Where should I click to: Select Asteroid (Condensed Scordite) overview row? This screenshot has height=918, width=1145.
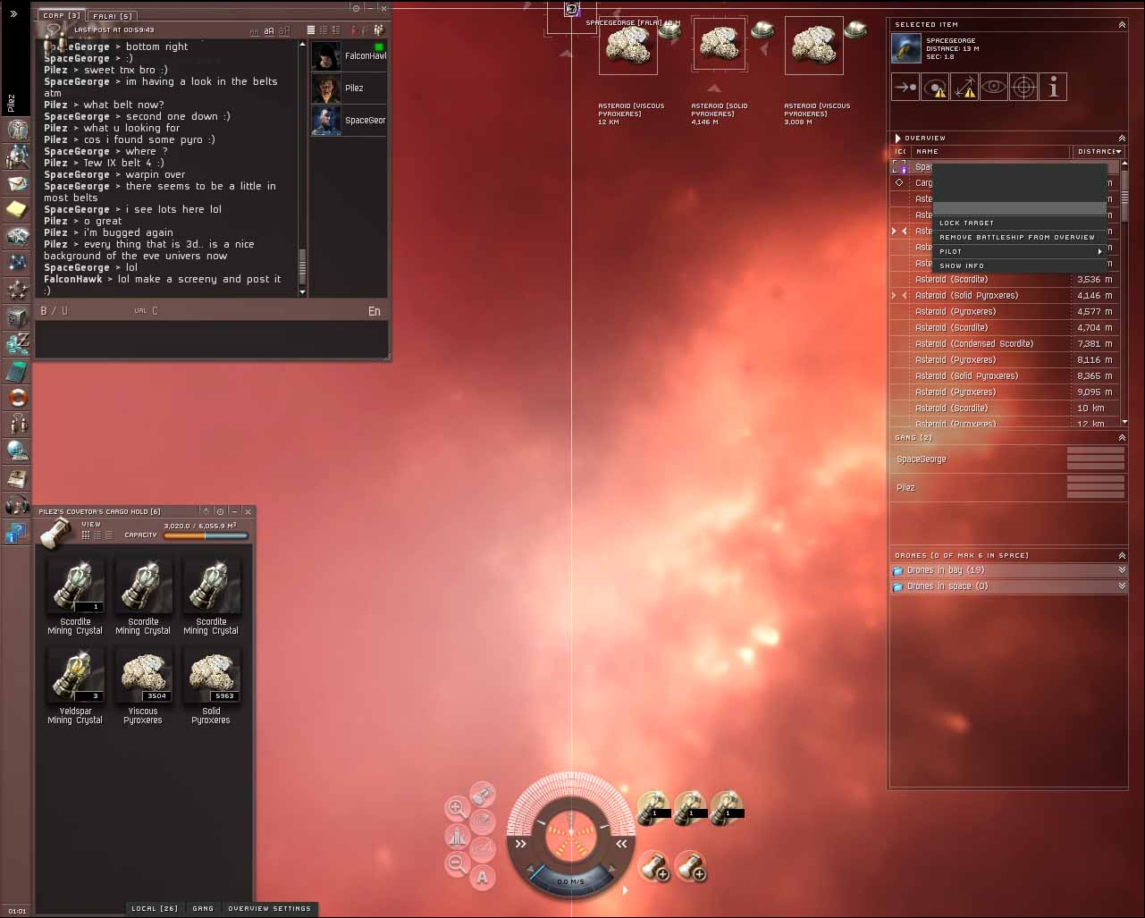tap(1005, 344)
